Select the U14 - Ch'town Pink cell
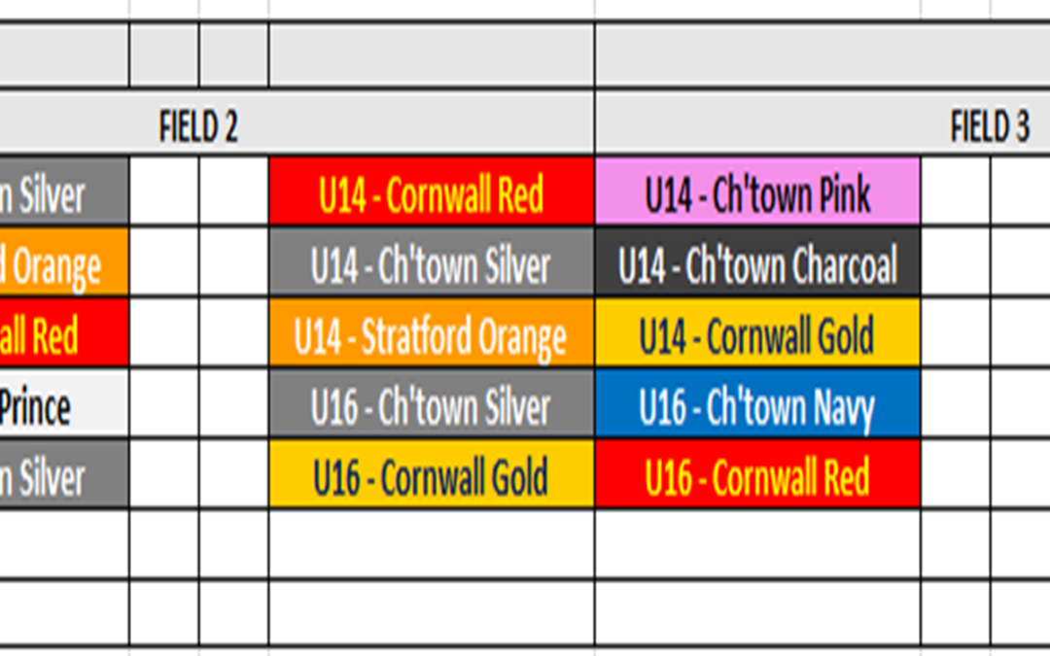 coord(757,191)
